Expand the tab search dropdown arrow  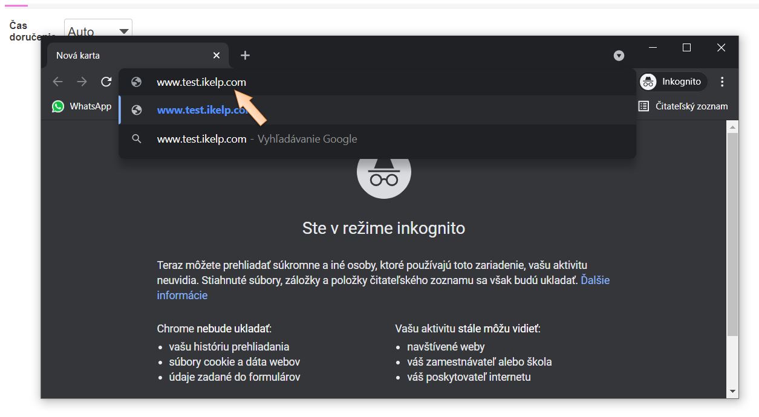point(619,56)
